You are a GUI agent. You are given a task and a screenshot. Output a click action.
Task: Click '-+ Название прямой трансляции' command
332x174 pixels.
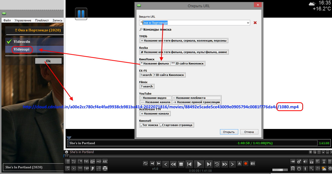[x=196, y=102]
